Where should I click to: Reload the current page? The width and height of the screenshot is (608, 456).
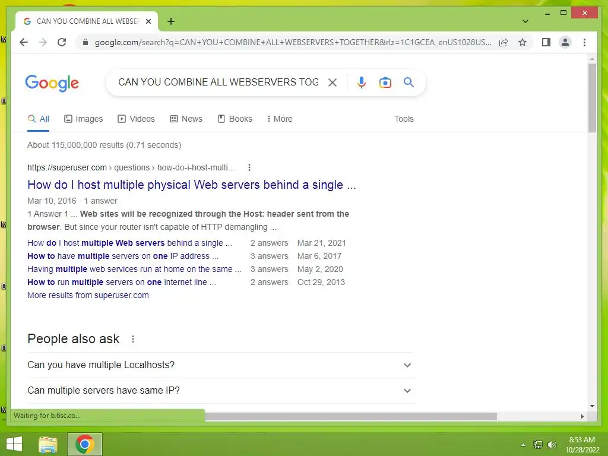pyautogui.click(x=62, y=42)
